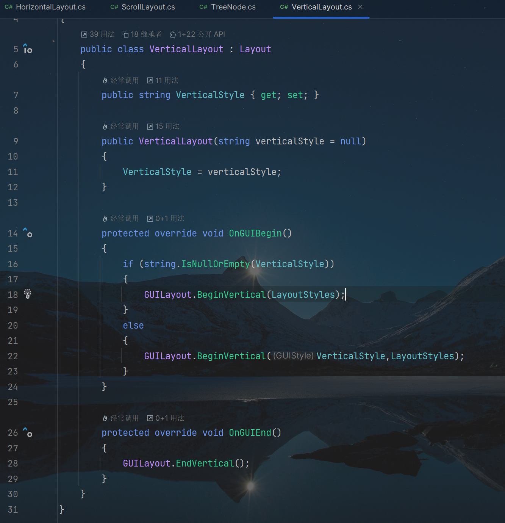The width and height of the screenshot is (505, 523).
Task: Click the frequently-called flame hint above OnGUIBegin
Action: 120,219
